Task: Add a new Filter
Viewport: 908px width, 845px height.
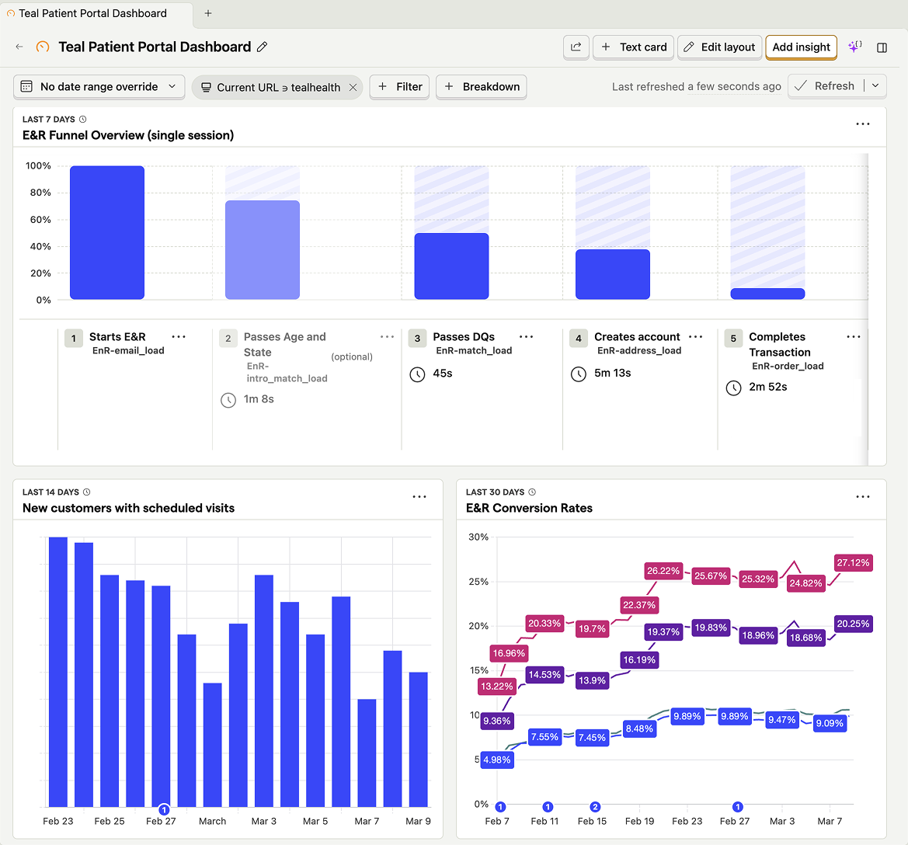Action: pyautogui.click(x=399, y=87)
